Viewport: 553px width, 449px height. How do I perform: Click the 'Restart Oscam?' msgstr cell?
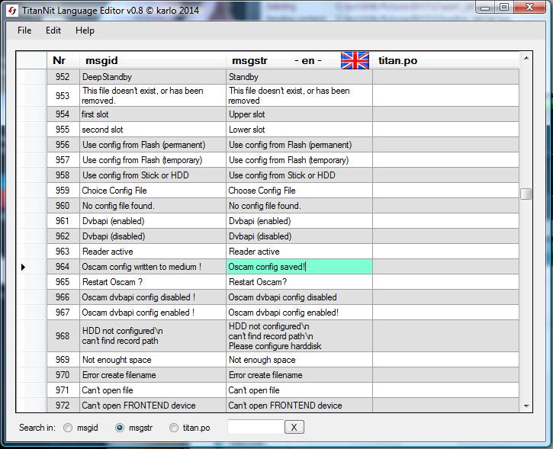[299, 282]
